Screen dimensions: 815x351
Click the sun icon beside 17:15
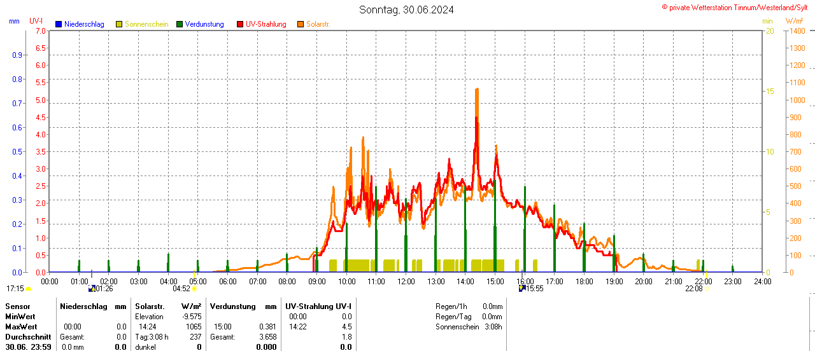click(x=28, y=289)
